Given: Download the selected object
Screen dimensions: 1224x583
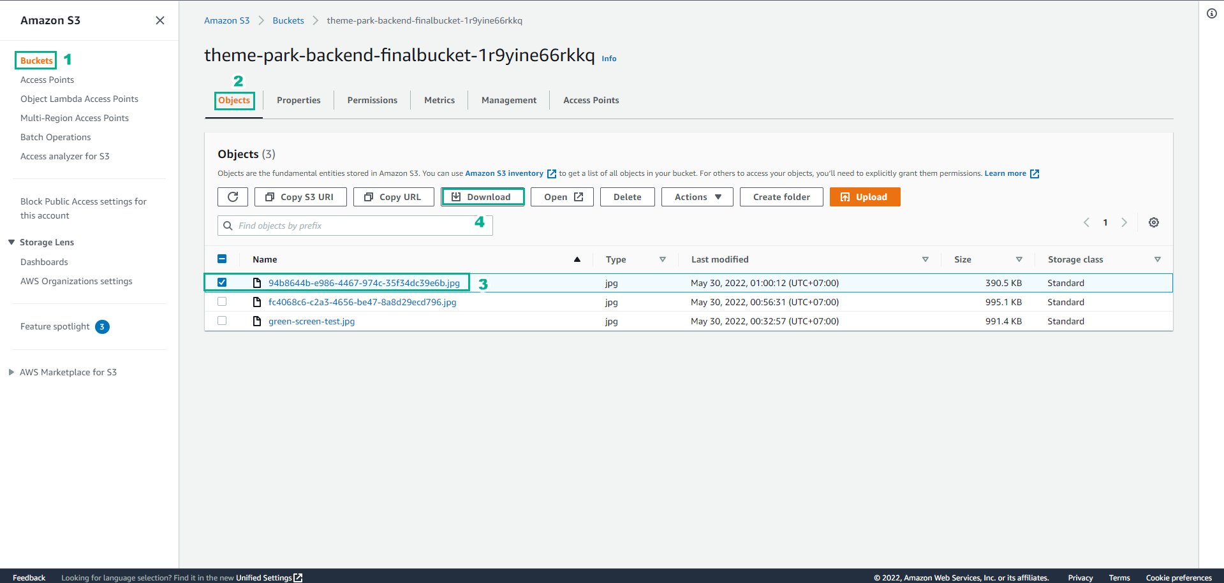Looking at the screenshot, I should [x=483, y=197].
